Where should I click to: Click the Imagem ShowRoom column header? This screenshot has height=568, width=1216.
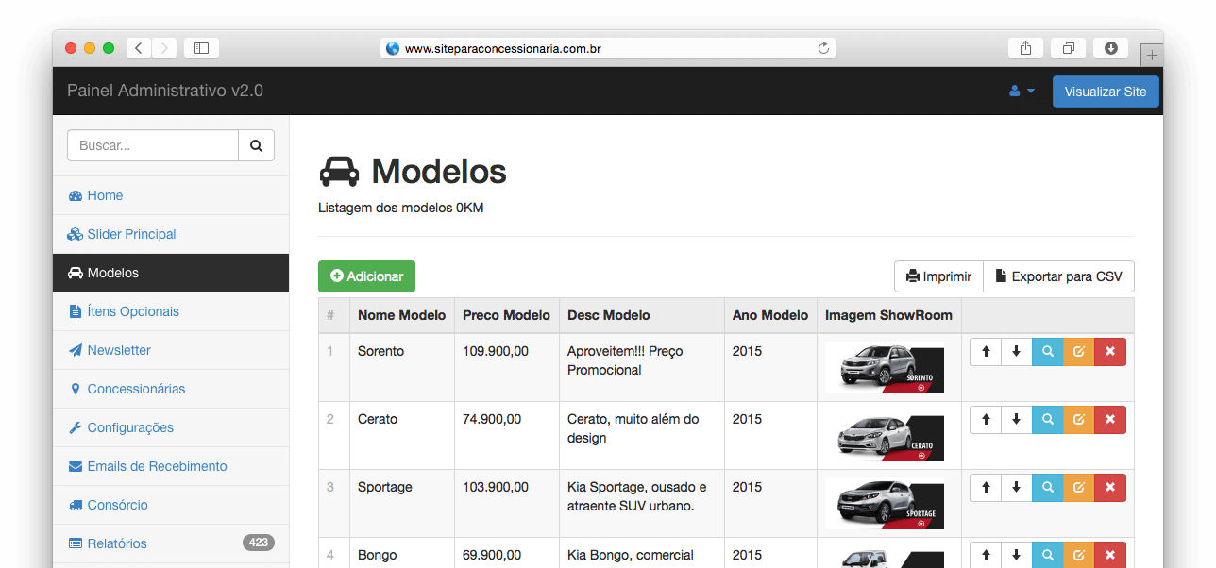888,315
